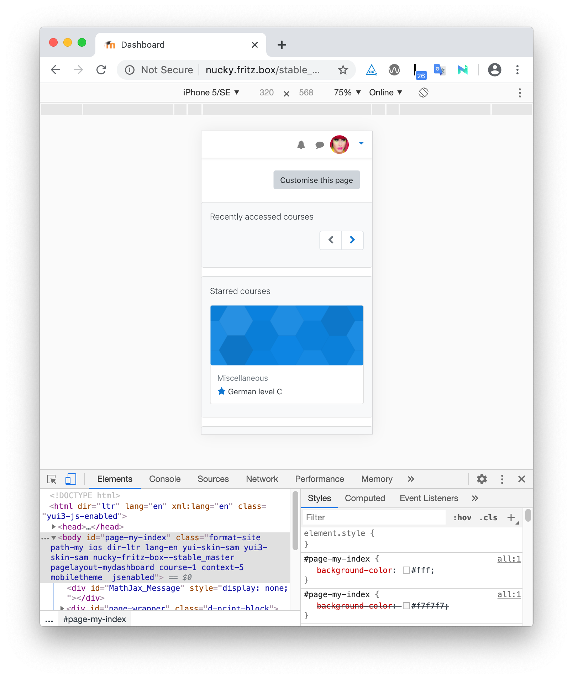Expand the head element node

pos(54,527)
